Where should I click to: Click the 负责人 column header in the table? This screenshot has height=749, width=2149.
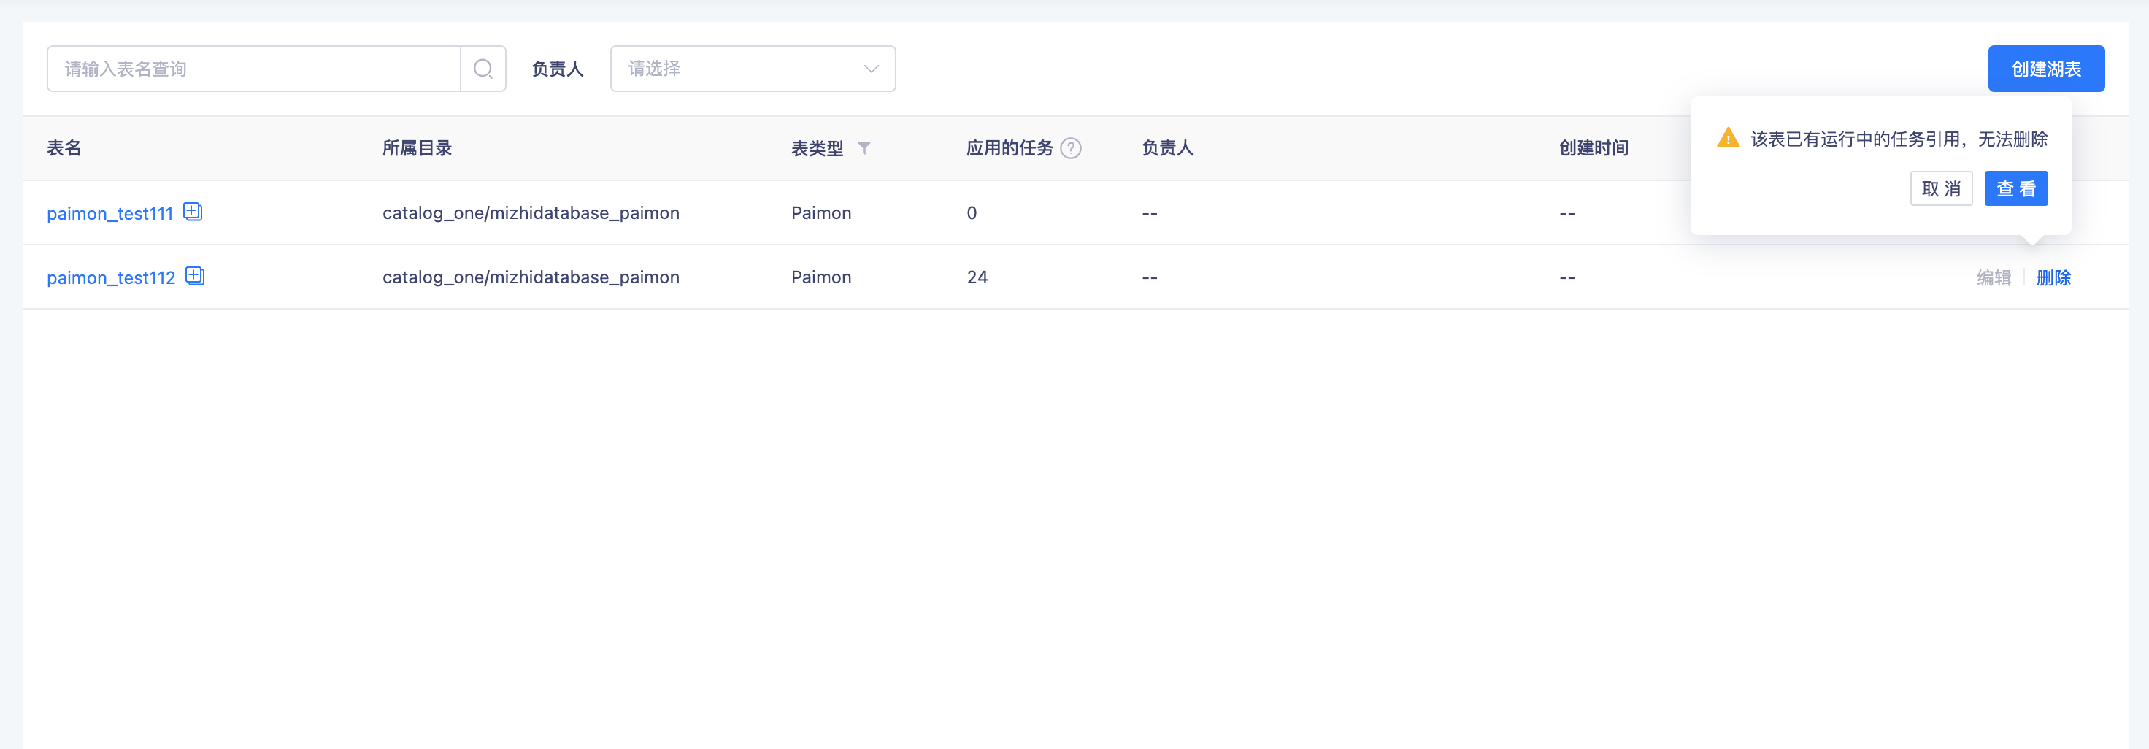(1167, 147)
